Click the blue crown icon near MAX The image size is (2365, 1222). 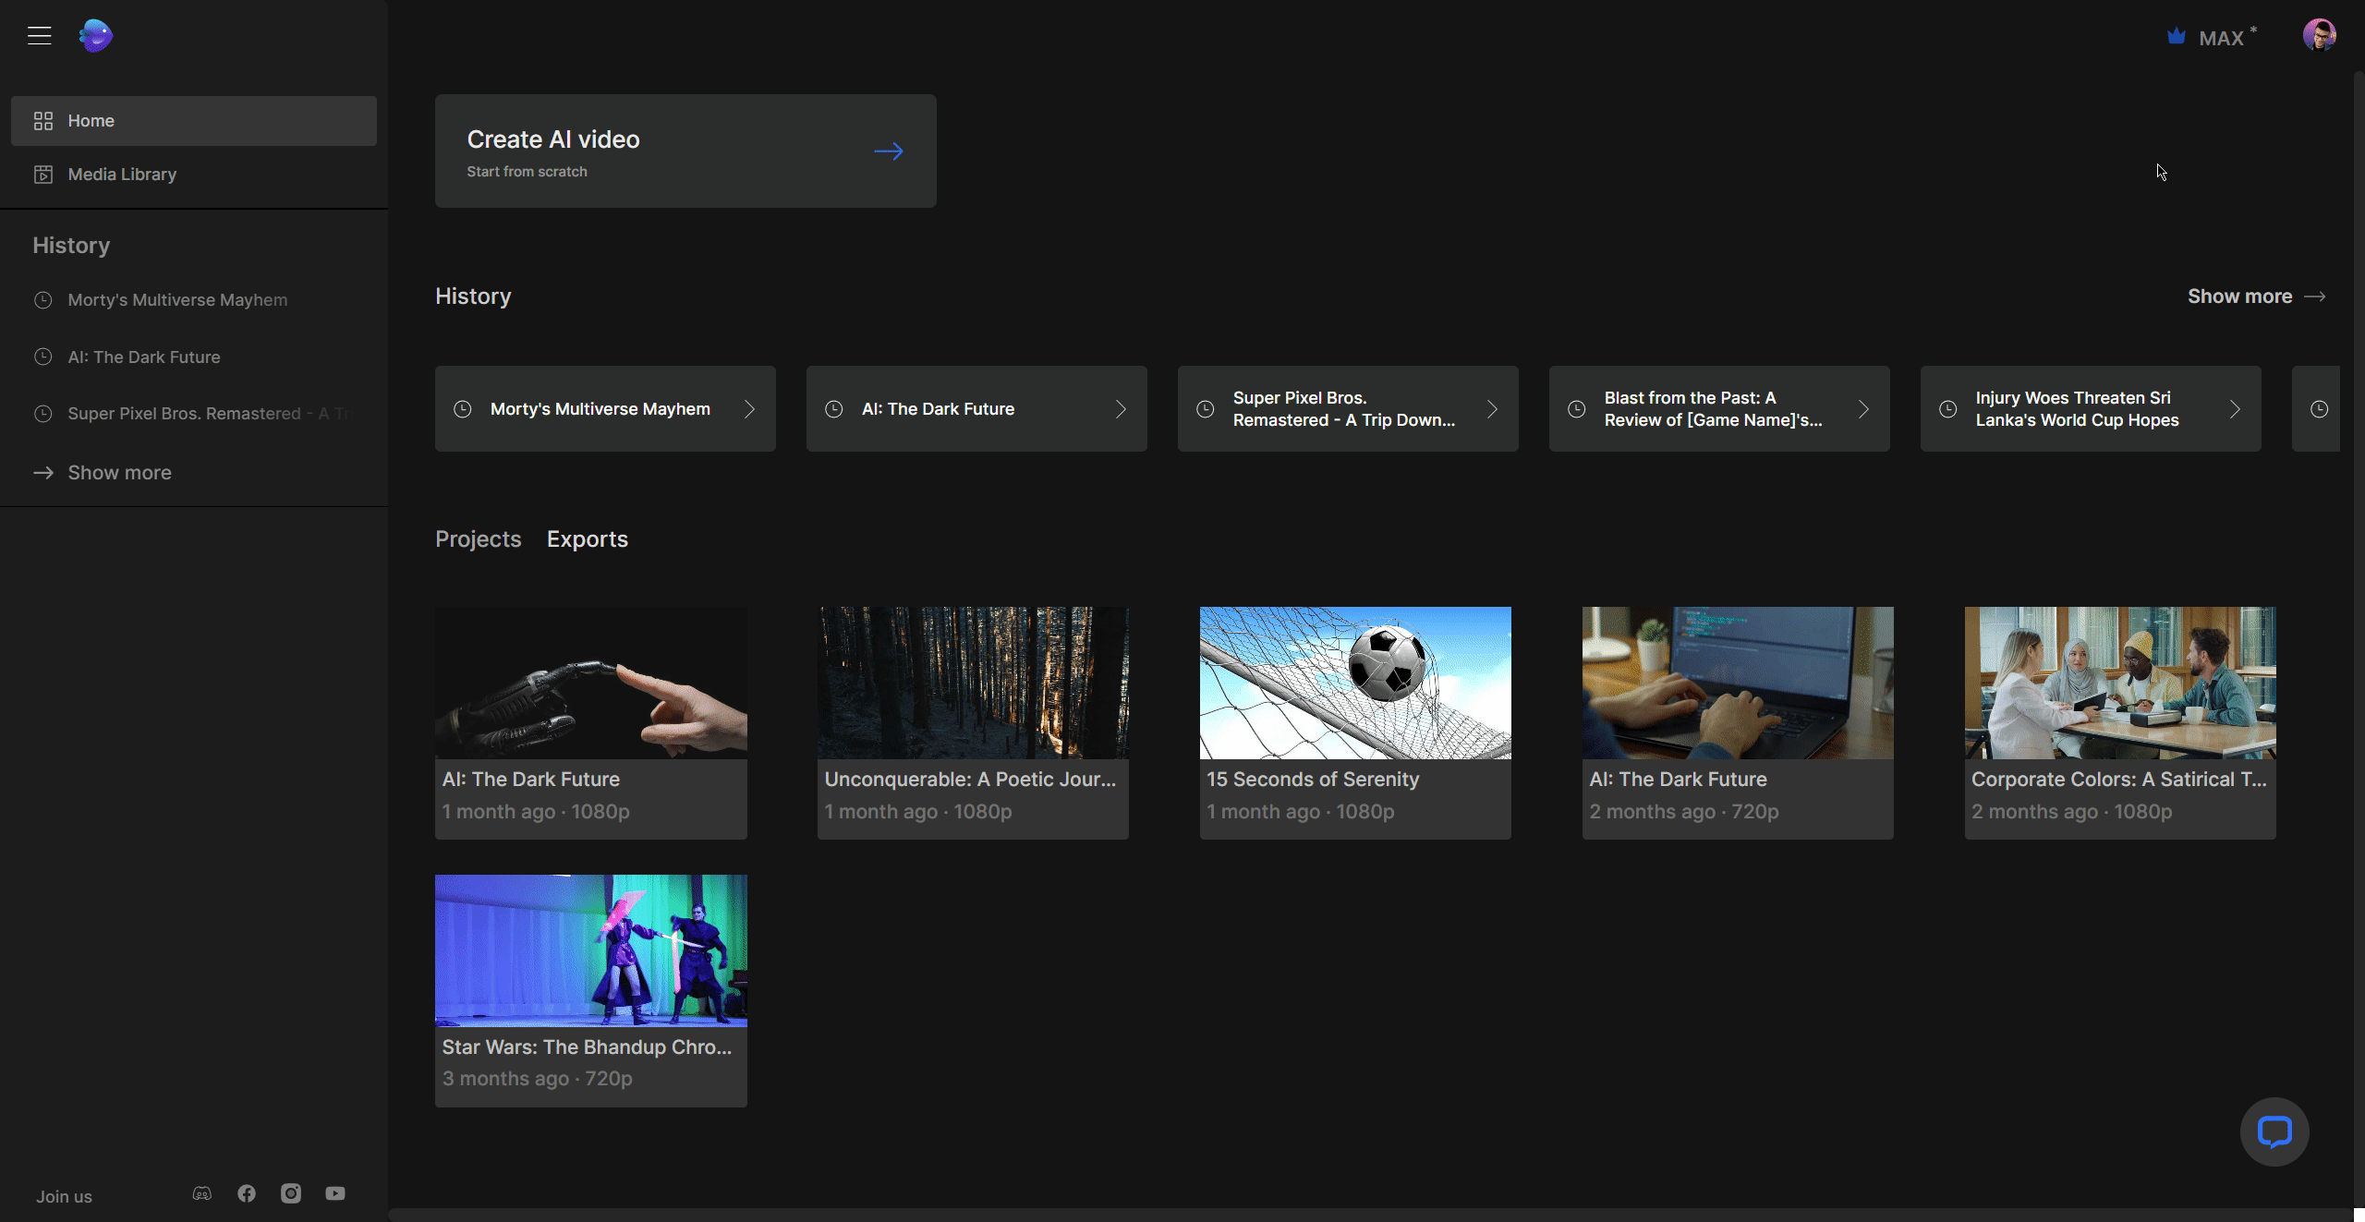tap(2177, 37)
